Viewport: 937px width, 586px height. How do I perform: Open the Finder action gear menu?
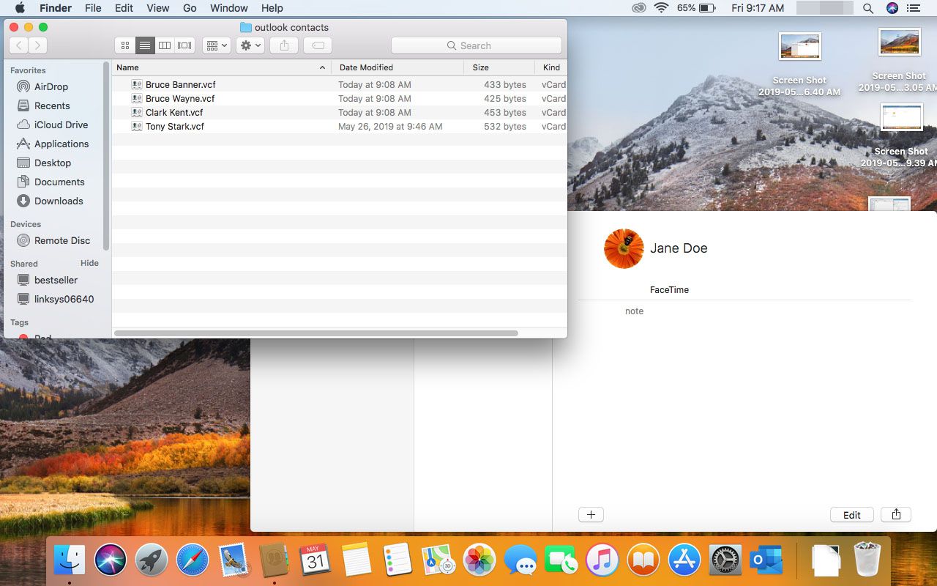tap(250, 45)
